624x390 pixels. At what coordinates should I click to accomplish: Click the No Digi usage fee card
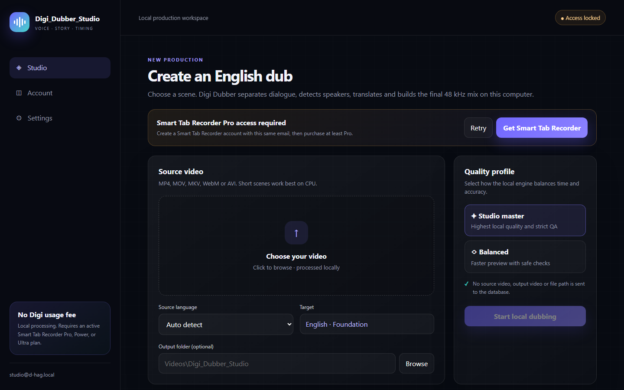pyautogui.click(x=60, y=328)
